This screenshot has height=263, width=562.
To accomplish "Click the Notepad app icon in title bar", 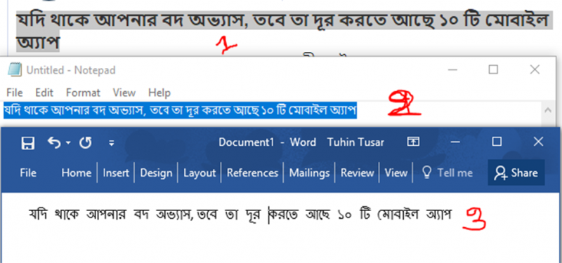I will [15, 69].
